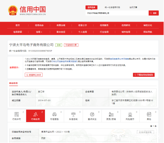The width and height of the screenshot is (164, 143).
Task: Open the 行政处罚 gavel icon tab
Action: [35, 116]
